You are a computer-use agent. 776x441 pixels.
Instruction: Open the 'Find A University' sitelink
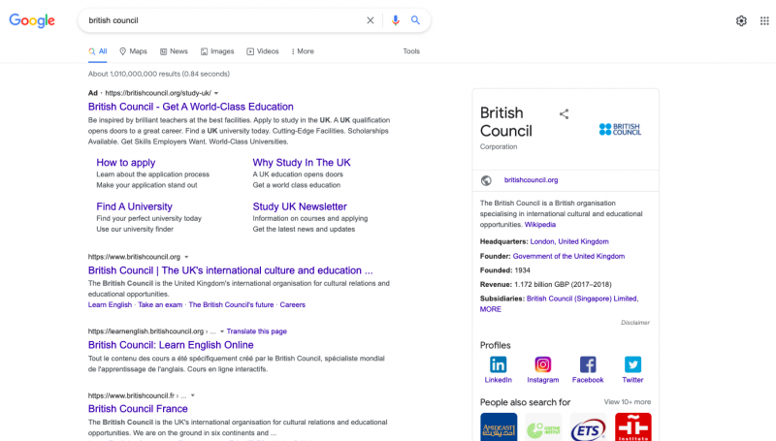[134, 206]
